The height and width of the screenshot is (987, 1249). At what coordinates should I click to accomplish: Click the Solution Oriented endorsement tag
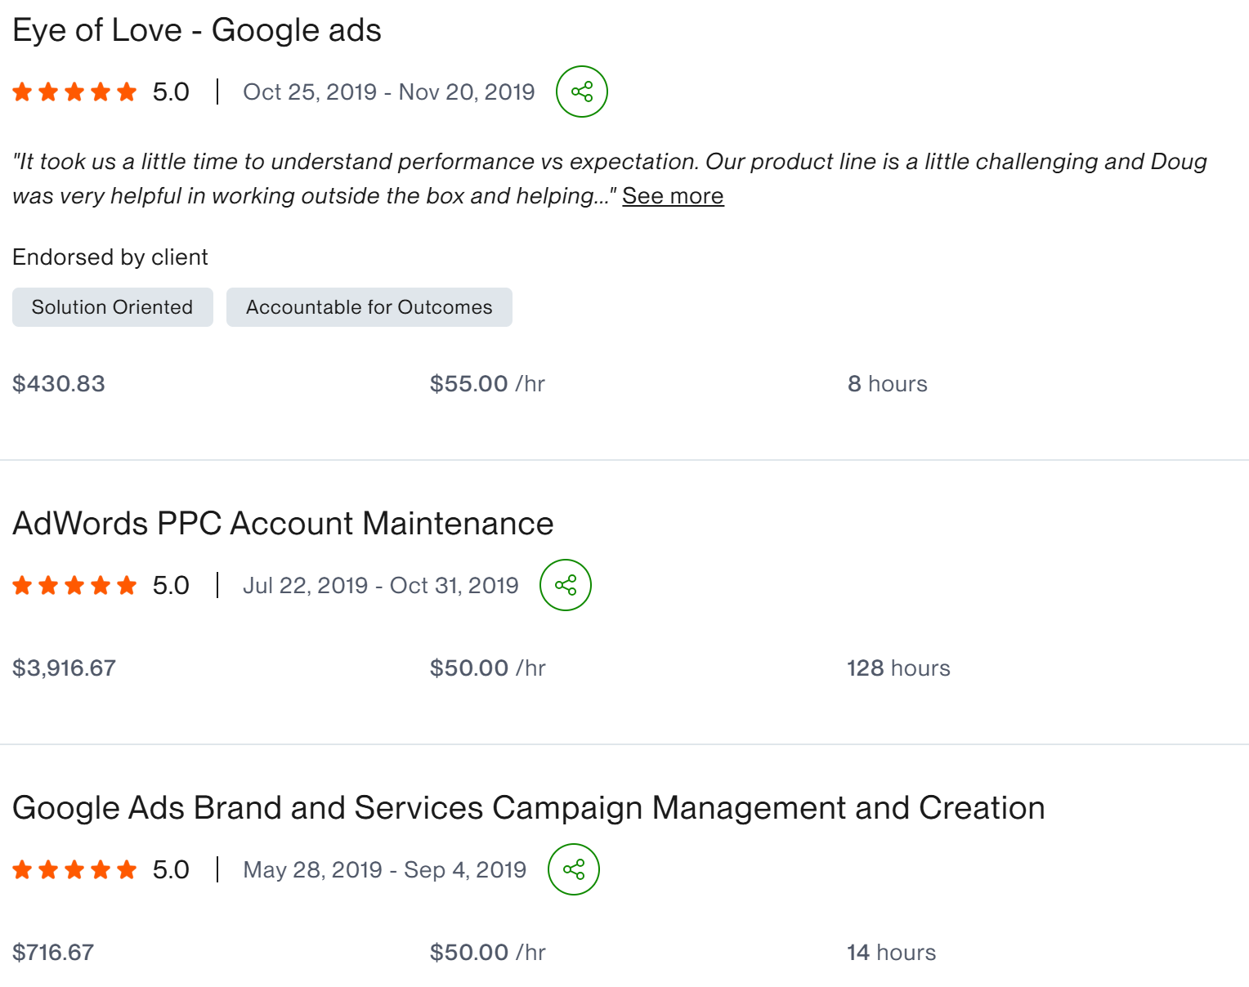[113, 307]
